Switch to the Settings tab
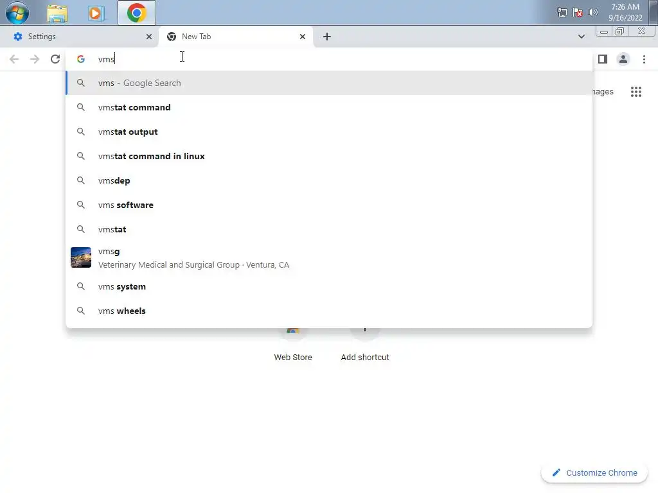The height and width of the screenshot is (493, 658). [x=79, y=37]
